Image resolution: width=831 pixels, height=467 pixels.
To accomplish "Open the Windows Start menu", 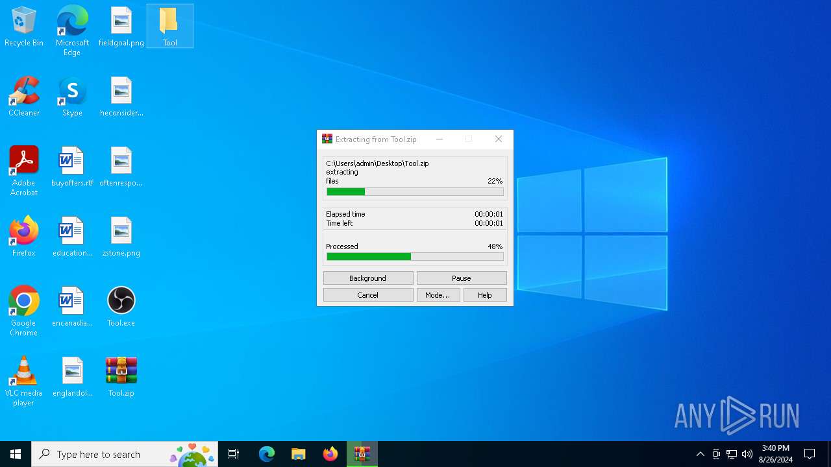I will (16, 454).
